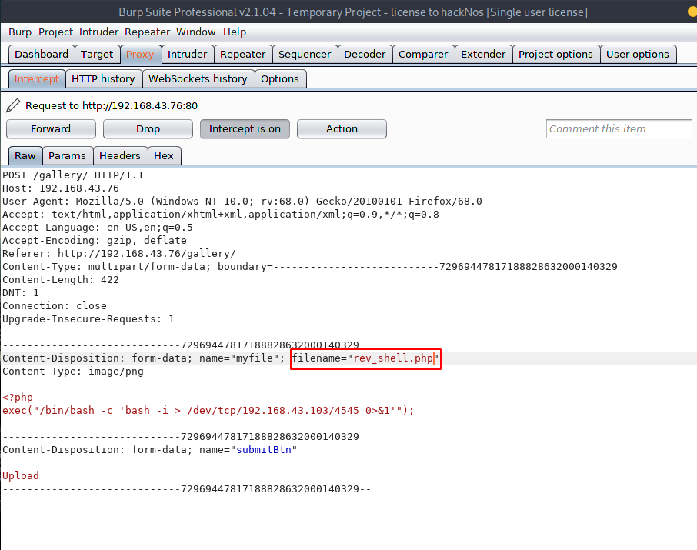The image size is (697, 550).
Task: Toggle the Intercept is on button
Action: 245,129
